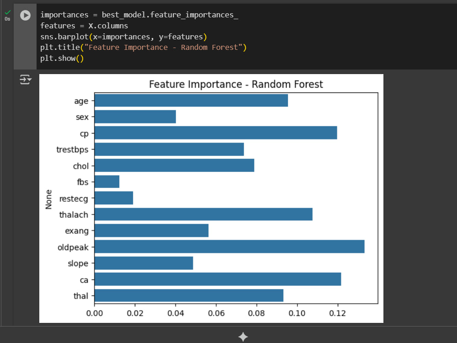This screenshot has height=343, width=457.
Task: Click the 0s execution time label
Action: [x=8, y=19]
